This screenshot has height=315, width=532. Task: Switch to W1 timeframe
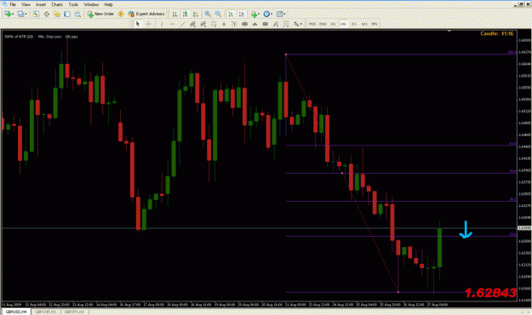click(364, 24)
